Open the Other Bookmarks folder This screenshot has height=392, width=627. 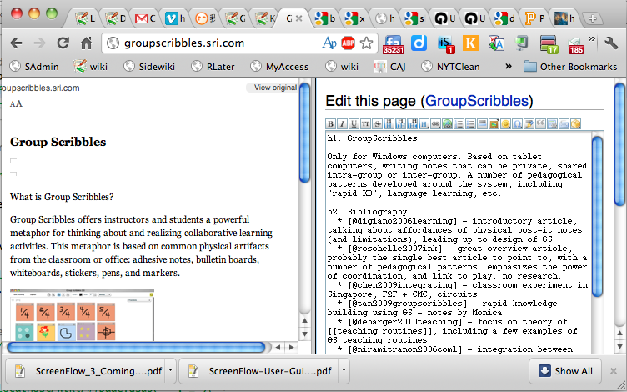point(570,67)
